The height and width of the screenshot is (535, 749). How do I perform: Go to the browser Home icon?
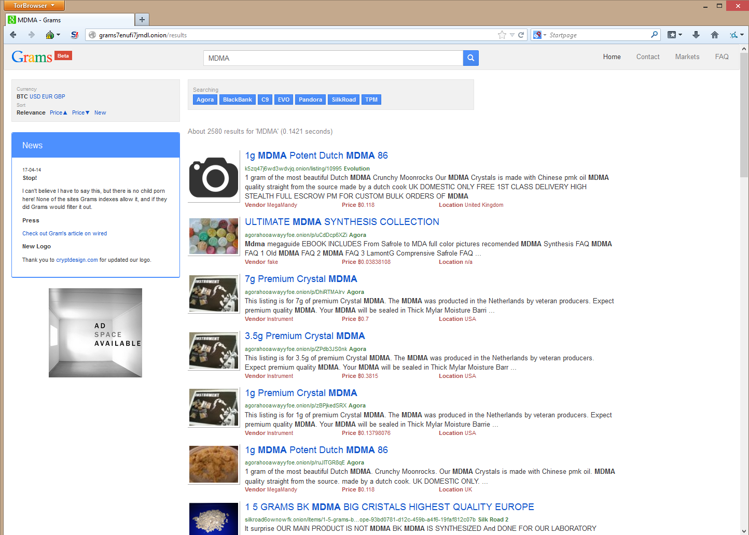click(715, 35)
